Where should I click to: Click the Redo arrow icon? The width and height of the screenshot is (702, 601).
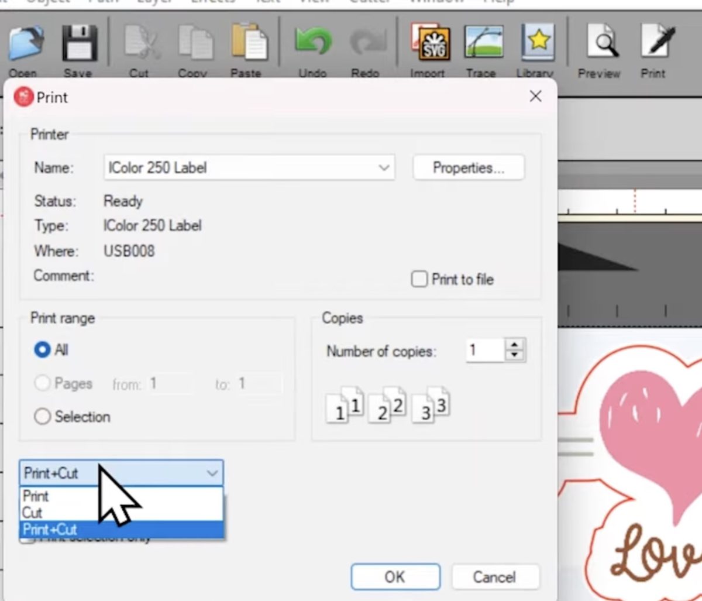[x=367, y=43]
